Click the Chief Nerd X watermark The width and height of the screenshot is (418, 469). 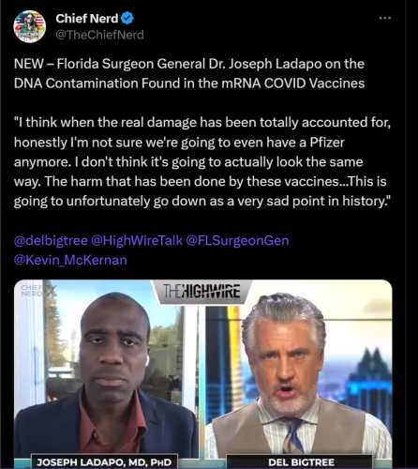click(39, 291)
